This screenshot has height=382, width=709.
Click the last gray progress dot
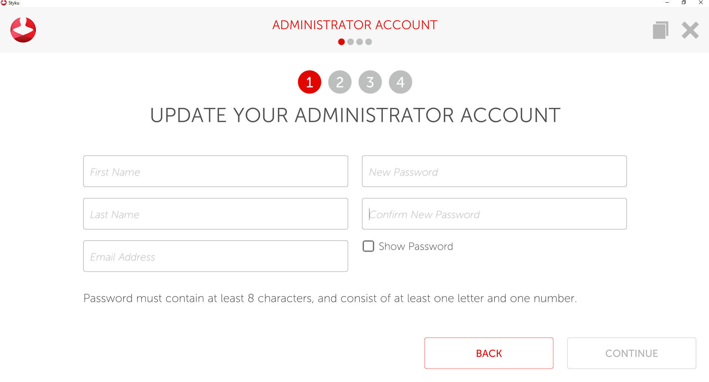pyautogui.click(x=369, y=42)
